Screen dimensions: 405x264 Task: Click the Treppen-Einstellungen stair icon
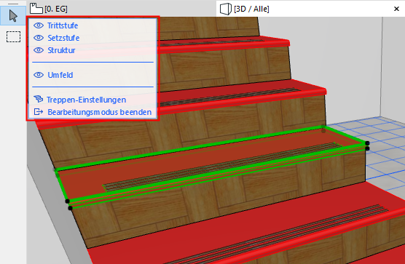pyautogui.click(x=39, y=99)
